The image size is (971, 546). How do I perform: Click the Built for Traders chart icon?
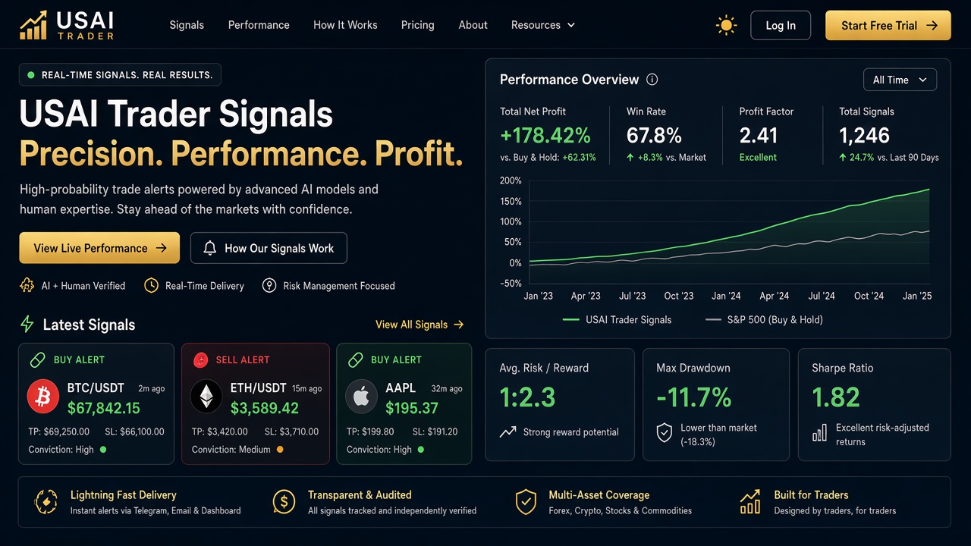[750, 501]
